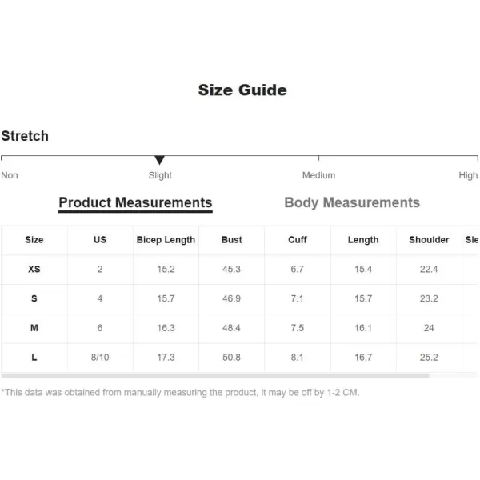
Task: Click the Stretch slider triangle marker
Action: (x=159, y=160)
